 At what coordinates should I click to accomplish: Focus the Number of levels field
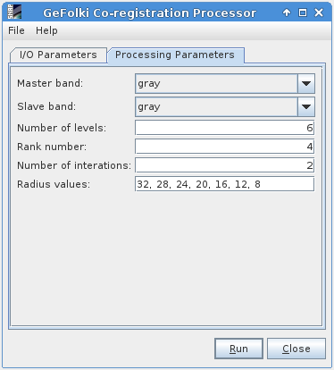[225, 128]
